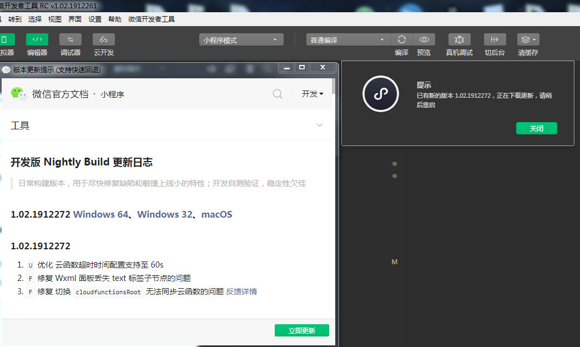580x347 pixels.
Task: Click the search magnifier in docs header
Action: tap(278, 94)
